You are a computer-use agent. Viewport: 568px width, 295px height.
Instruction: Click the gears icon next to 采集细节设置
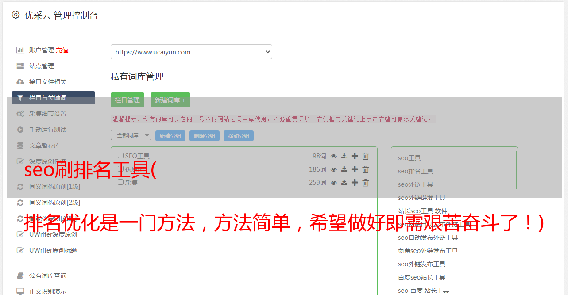(x=20, y=114)
